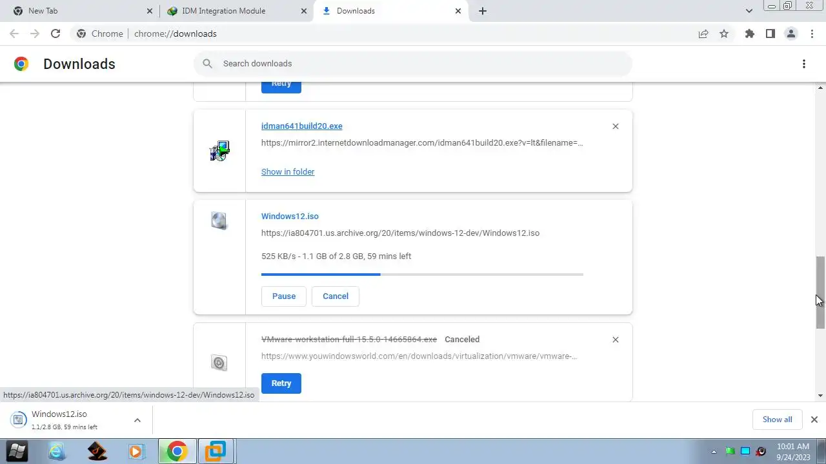Launch Internet Explorer from the taskbar
826x464 pixels.
(x=57, y=452)
